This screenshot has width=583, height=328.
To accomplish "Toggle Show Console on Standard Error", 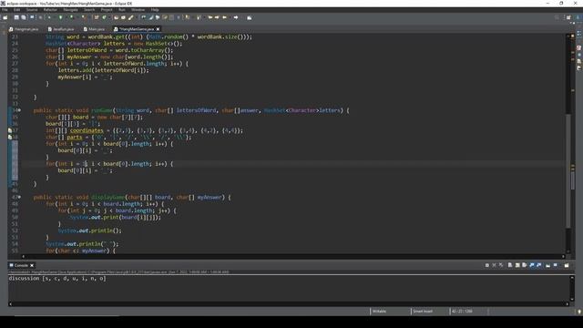I will point(538,265).
